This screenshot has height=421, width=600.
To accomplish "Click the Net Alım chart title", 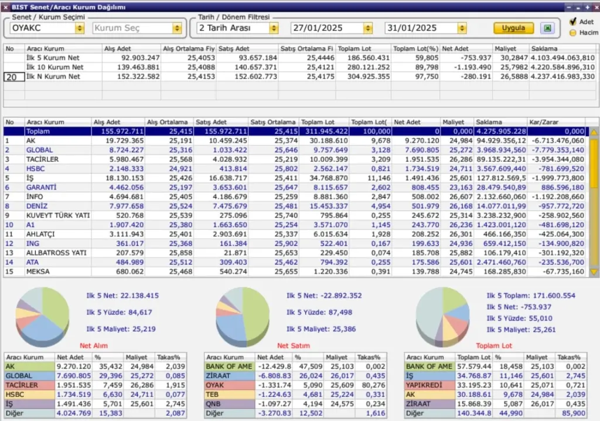I will (94, 345).
